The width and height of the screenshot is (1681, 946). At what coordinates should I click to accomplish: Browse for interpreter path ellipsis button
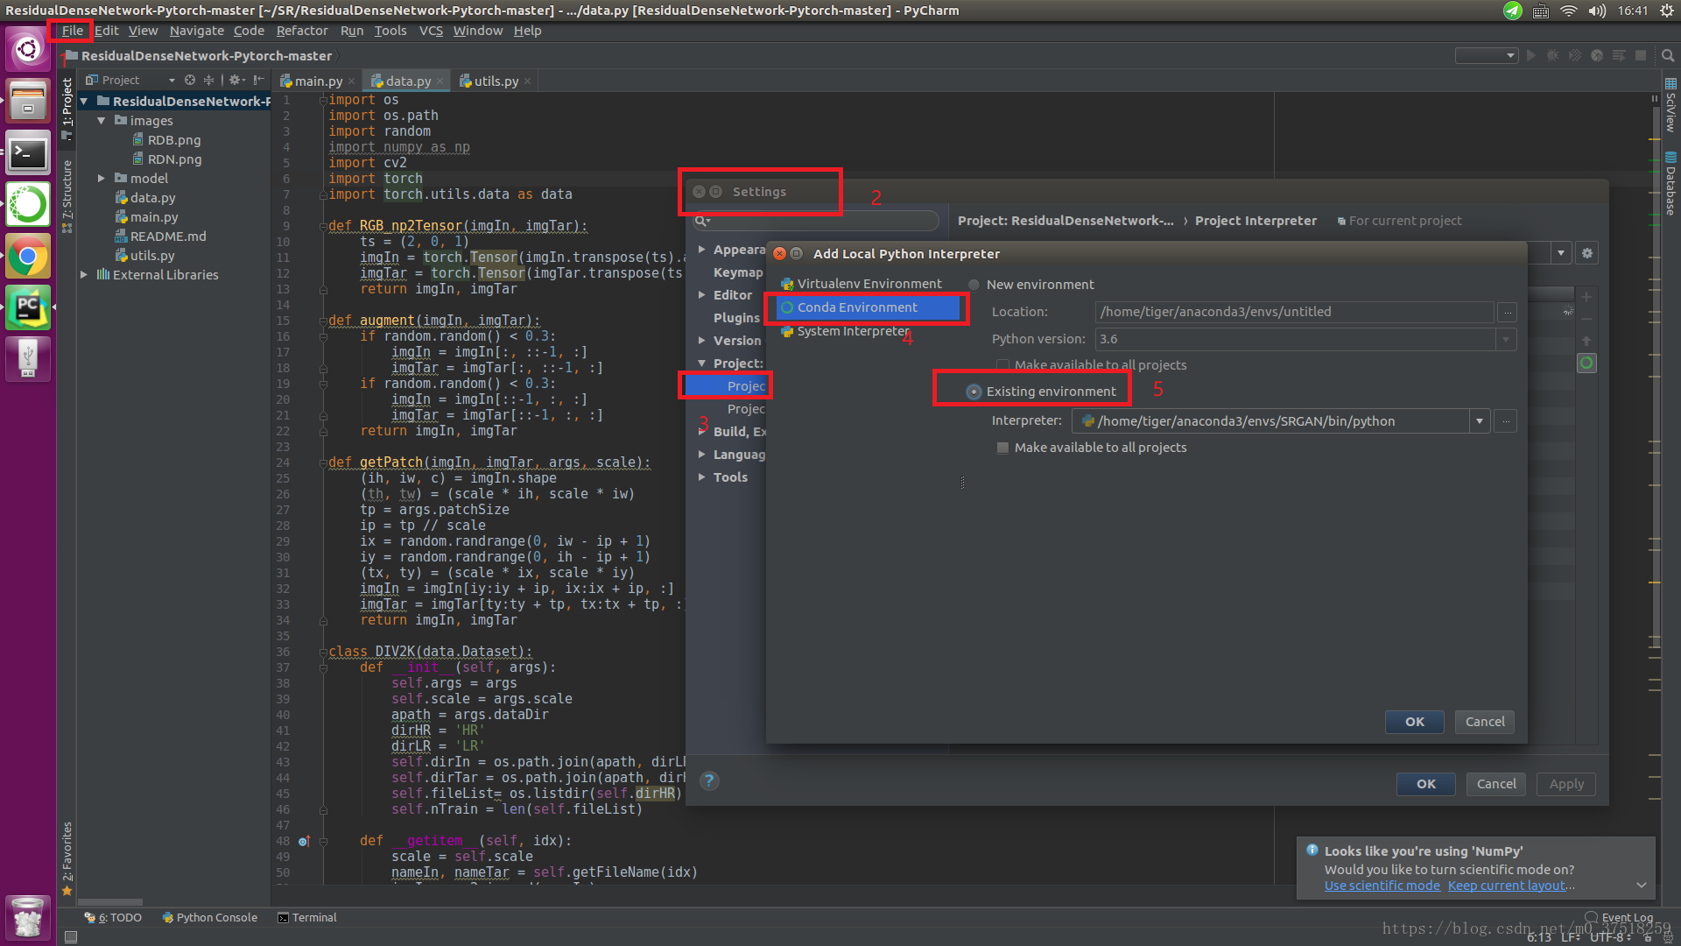point(1506,421)
